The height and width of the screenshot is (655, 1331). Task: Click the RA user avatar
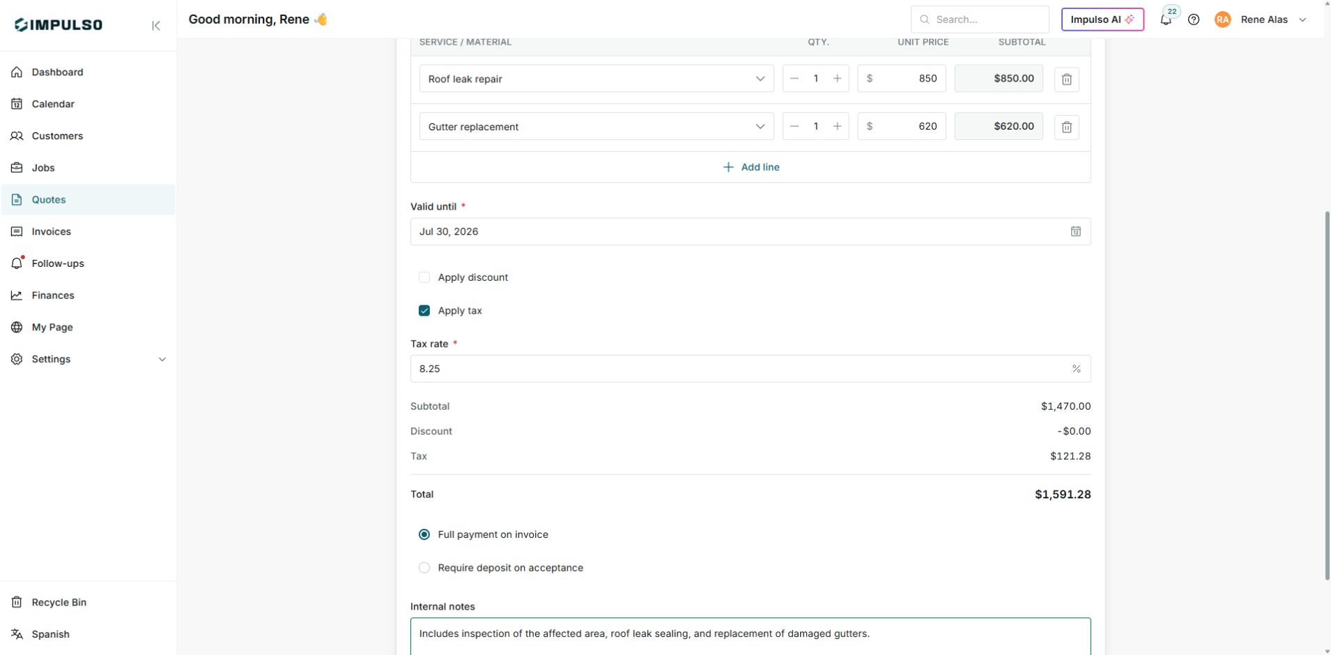pyautogui.click(x=1222, y=20)
